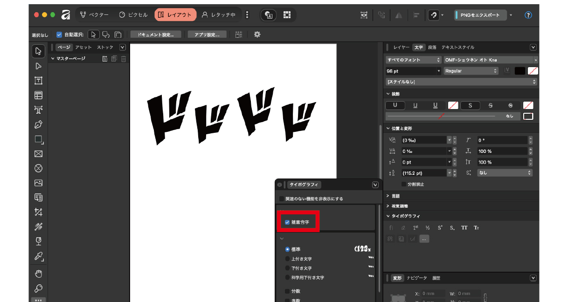Open the [スタイルなし] style dropdown

462,82
